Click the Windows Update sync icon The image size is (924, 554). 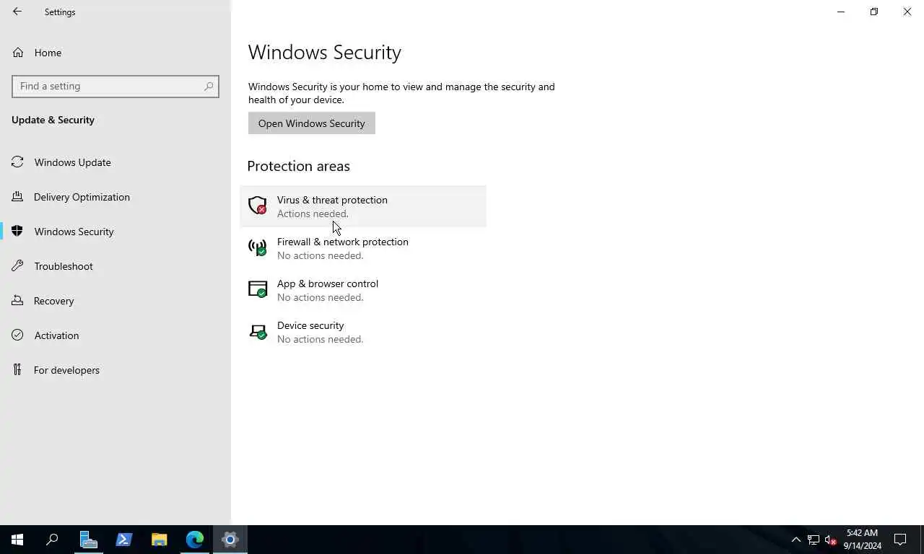click(18, 162)
